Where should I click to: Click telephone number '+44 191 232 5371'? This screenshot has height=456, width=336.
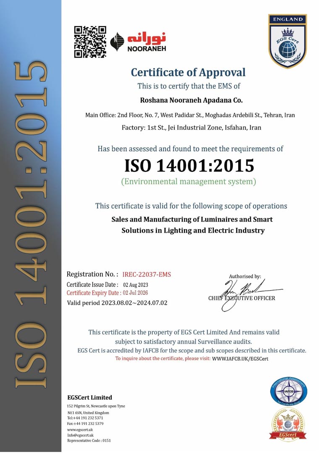click(x=88, y=418)
